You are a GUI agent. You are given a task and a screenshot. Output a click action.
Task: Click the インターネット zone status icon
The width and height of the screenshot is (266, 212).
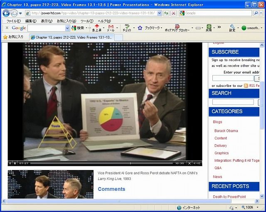coord(179,207)
